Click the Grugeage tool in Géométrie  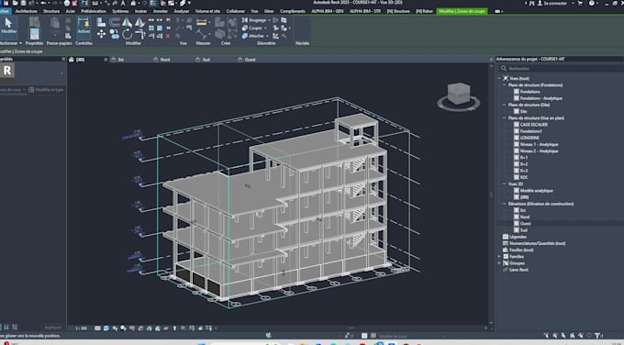[254, 20]
